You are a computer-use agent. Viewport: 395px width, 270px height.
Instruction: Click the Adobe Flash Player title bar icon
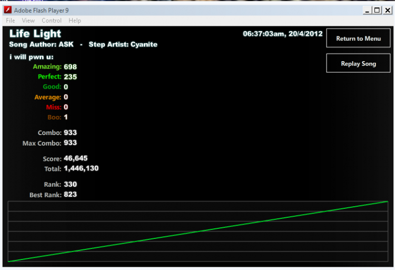8,10
